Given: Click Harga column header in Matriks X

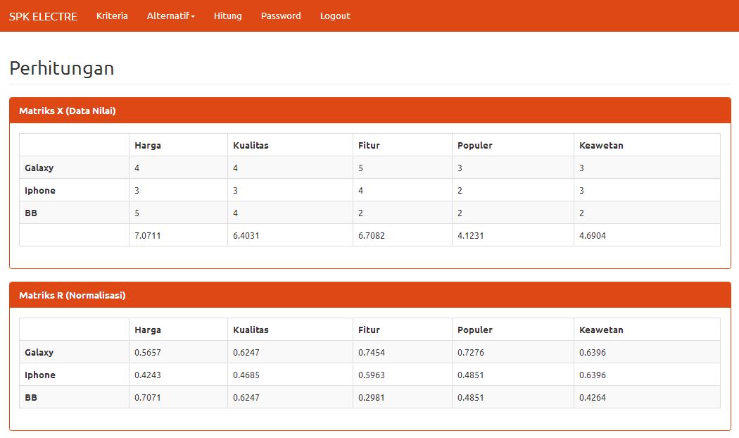Looking at the screenshot, I should (148, 145).
